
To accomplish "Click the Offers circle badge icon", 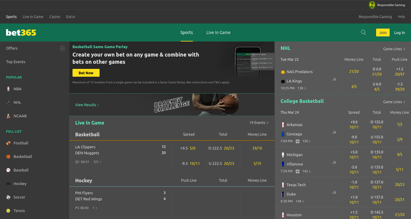I will point(62,48).
